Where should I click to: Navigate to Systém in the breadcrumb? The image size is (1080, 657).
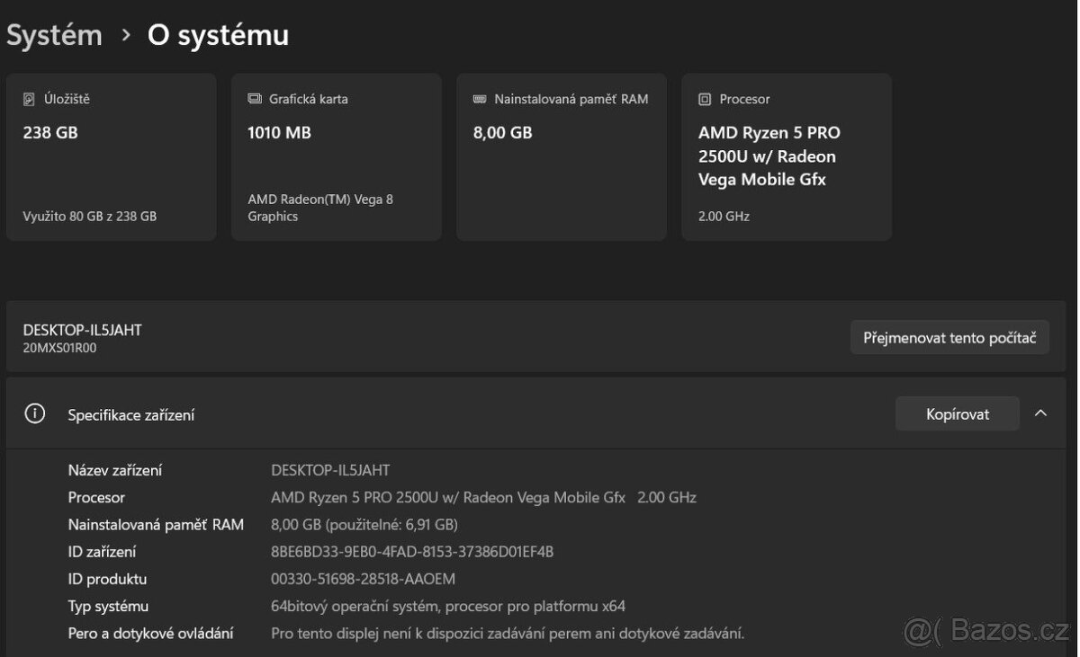coord(54,34)
